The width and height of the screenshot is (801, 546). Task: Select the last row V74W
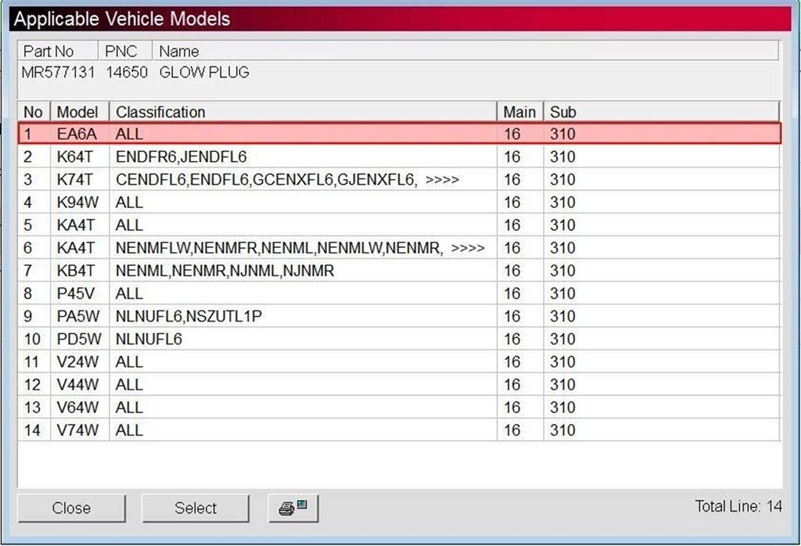point(77,429)
